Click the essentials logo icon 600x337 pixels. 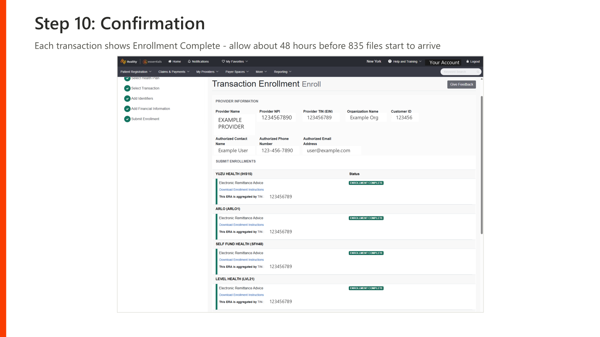pyautogui.click(x=145, y=62)
